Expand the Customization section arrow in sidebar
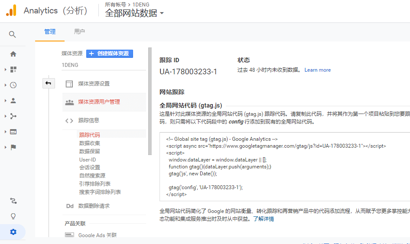 pyautogui.click(x=5, y=70)
